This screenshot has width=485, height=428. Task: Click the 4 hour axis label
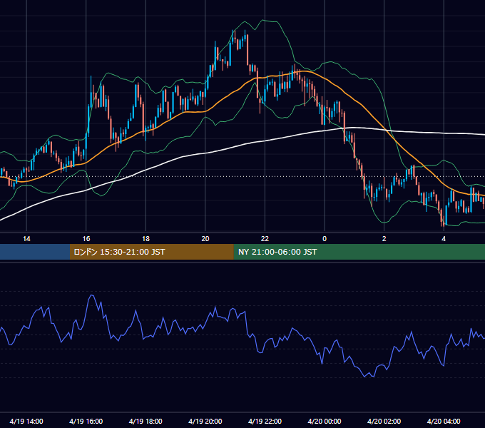[x=444, y=239]
